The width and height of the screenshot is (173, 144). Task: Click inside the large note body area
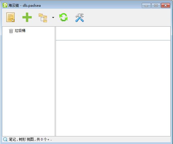(113, 88)
